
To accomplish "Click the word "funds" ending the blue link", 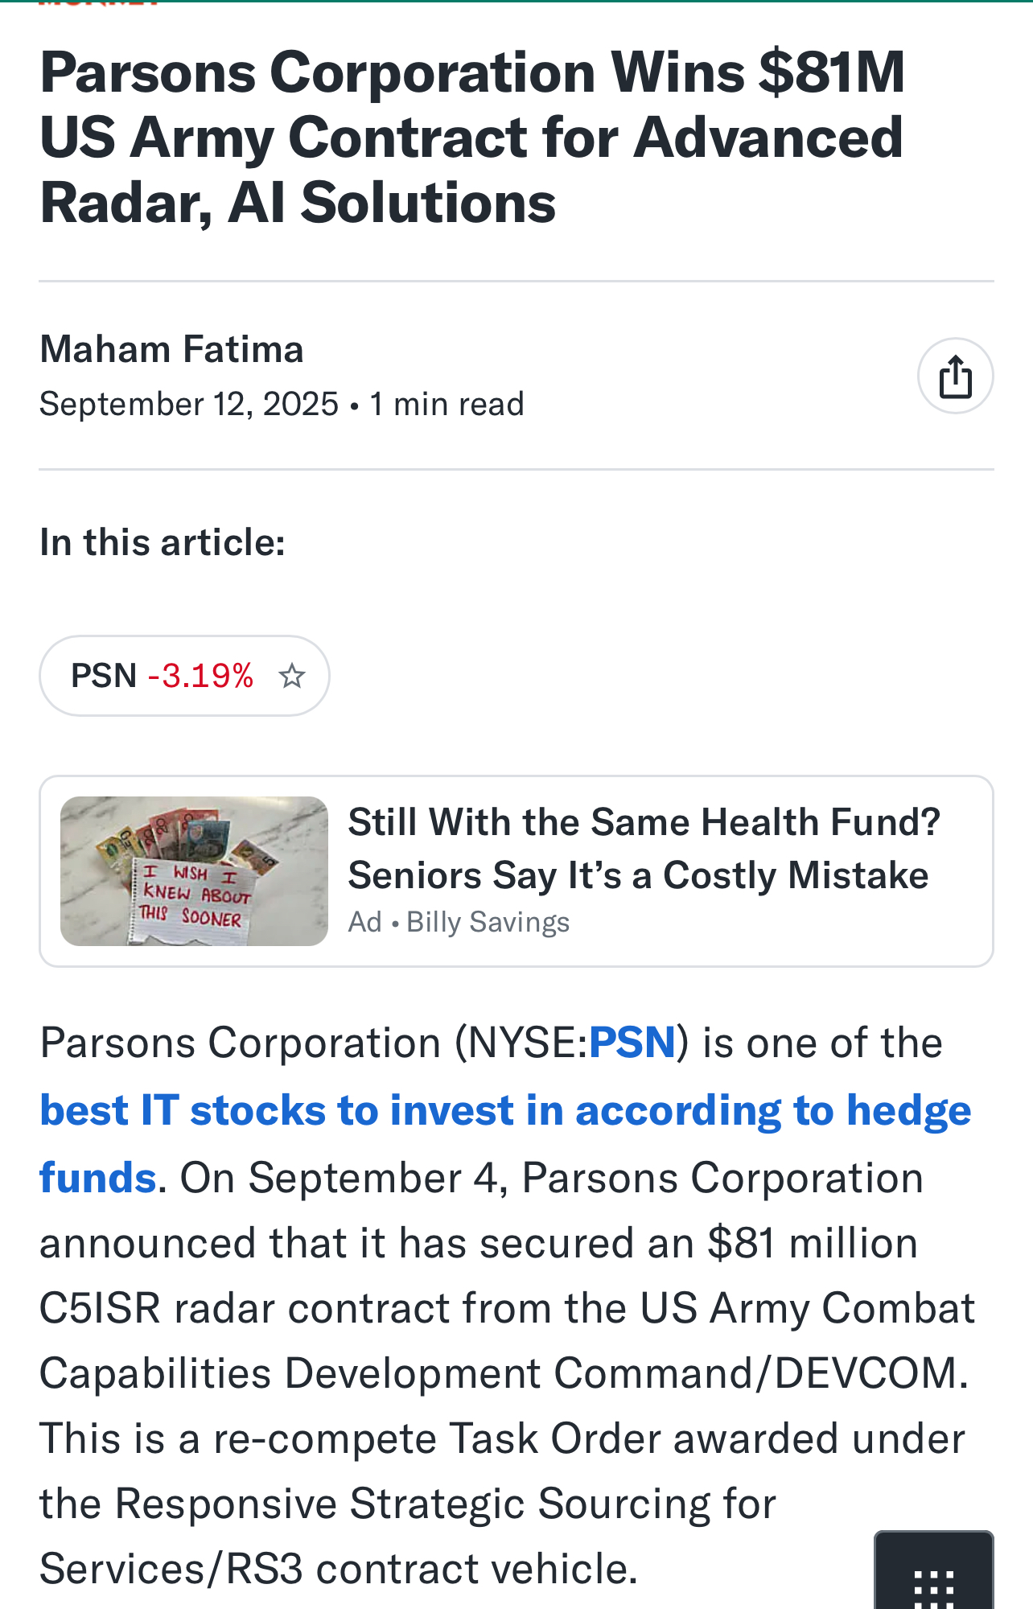I will [97, 1178].
